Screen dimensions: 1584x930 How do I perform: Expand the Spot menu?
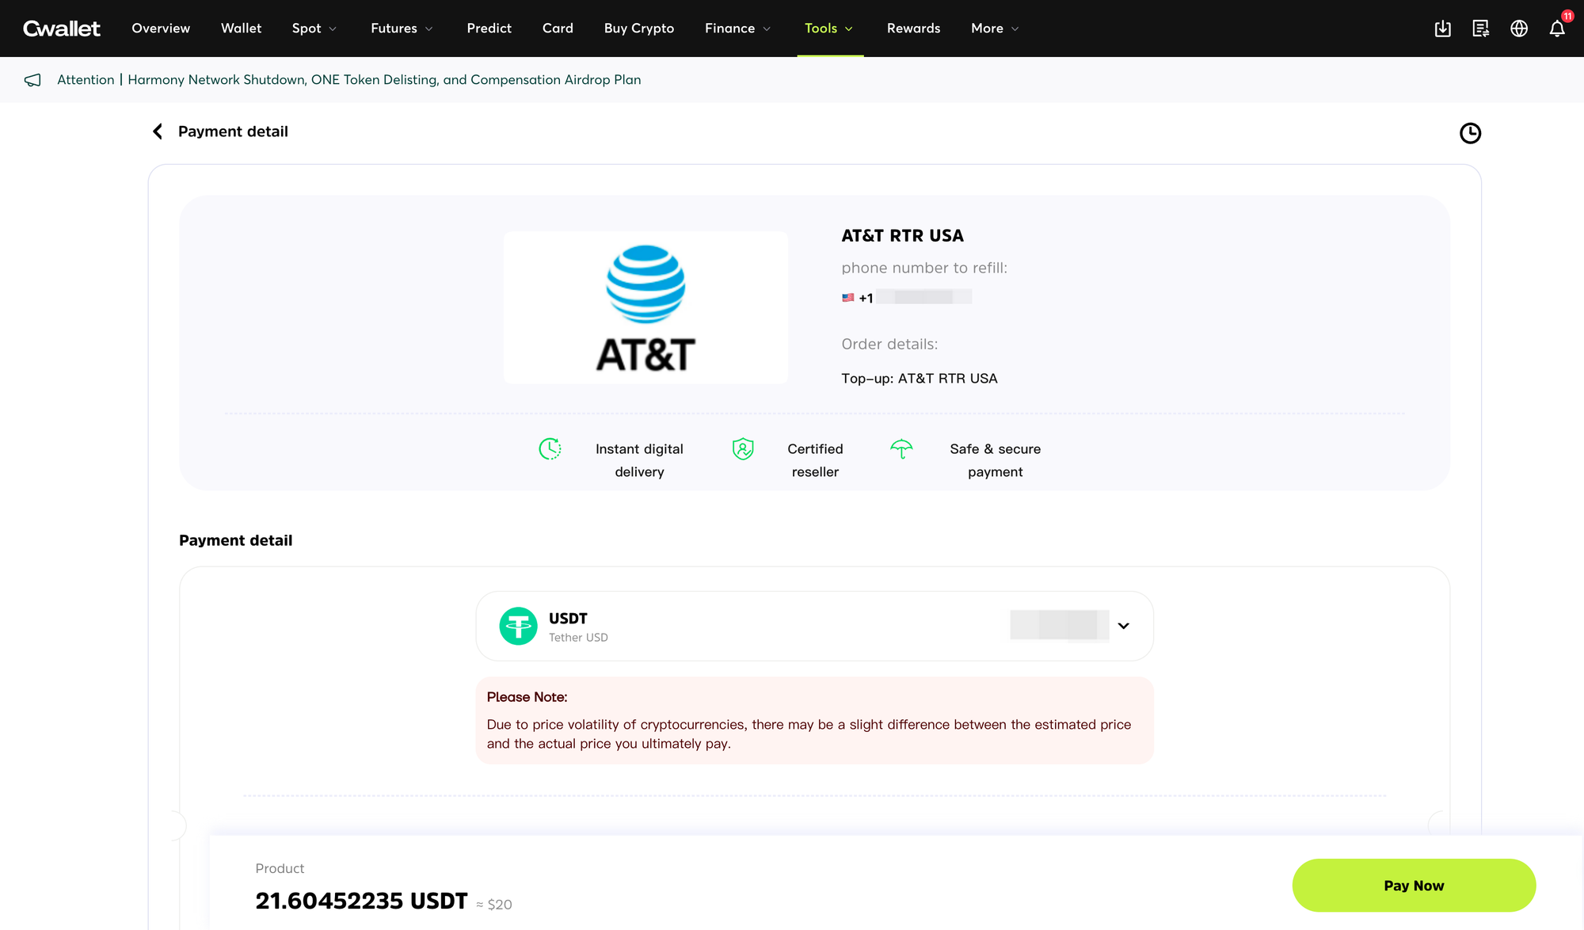pyautogui.click(x=314, y=29)
